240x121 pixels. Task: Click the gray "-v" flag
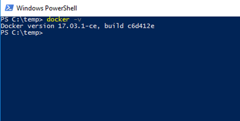click(77, 20)
